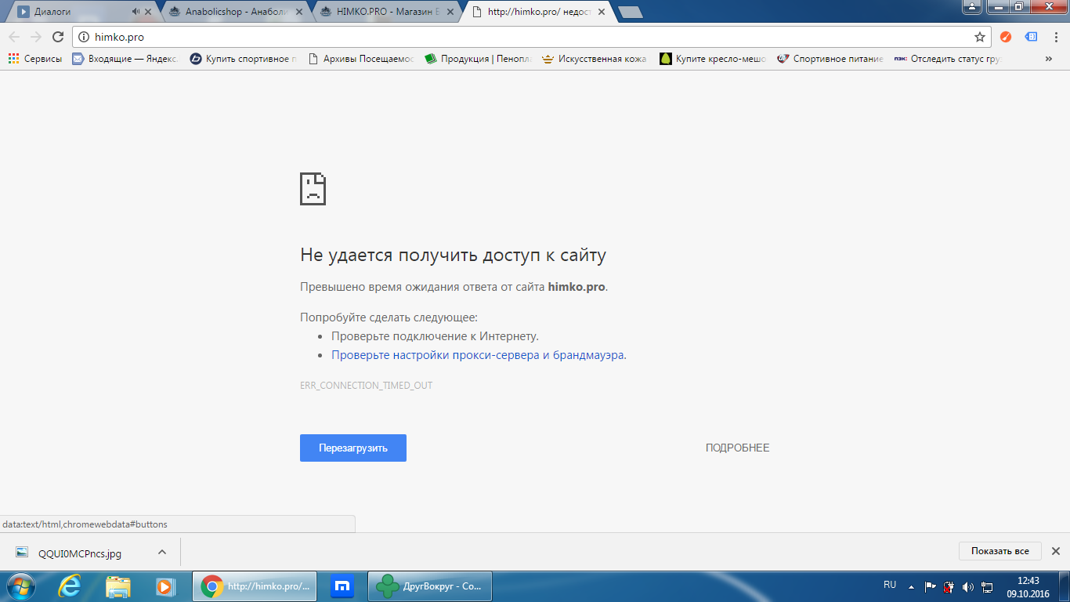Bookmark this page with the star icon
This screenshot has height=602, width=1070.
click(x=979, y=37)
